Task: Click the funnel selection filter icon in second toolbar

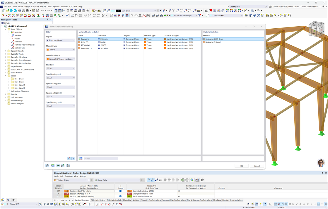Action: (67, 15)
